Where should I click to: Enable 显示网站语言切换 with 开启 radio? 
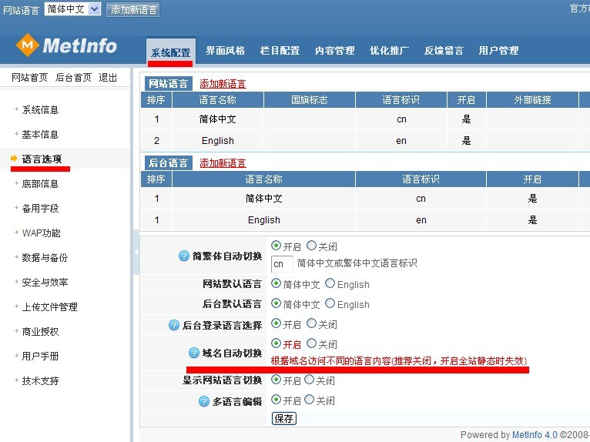point(276,380)
